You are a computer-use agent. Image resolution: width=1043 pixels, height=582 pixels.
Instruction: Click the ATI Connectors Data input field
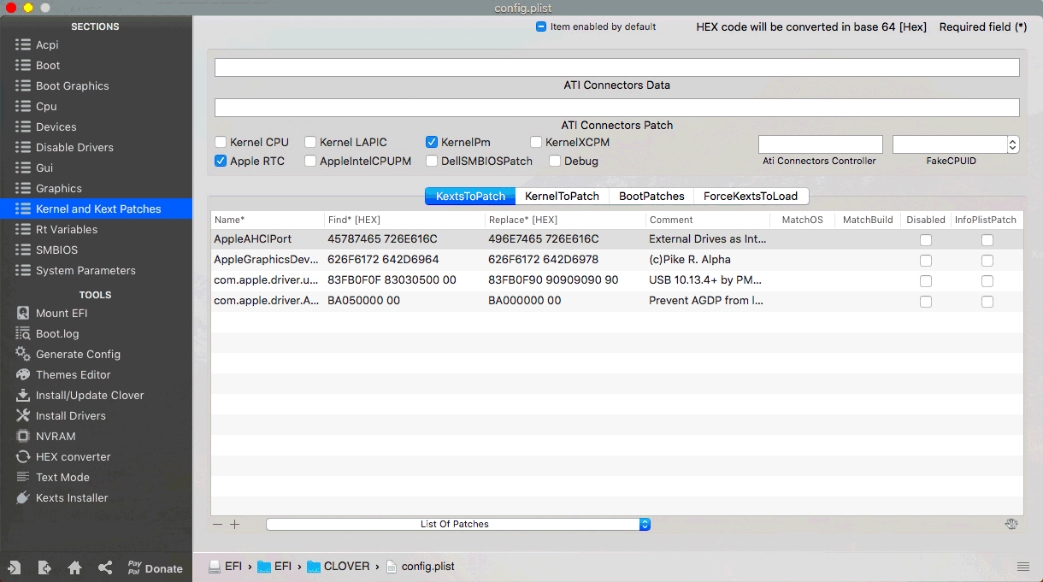tap(616, 67)
